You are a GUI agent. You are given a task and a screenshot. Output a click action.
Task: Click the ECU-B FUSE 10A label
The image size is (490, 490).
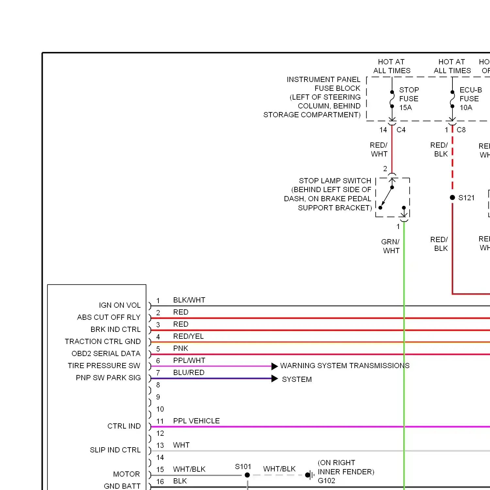pyautogui.click(x=471, y=99)
